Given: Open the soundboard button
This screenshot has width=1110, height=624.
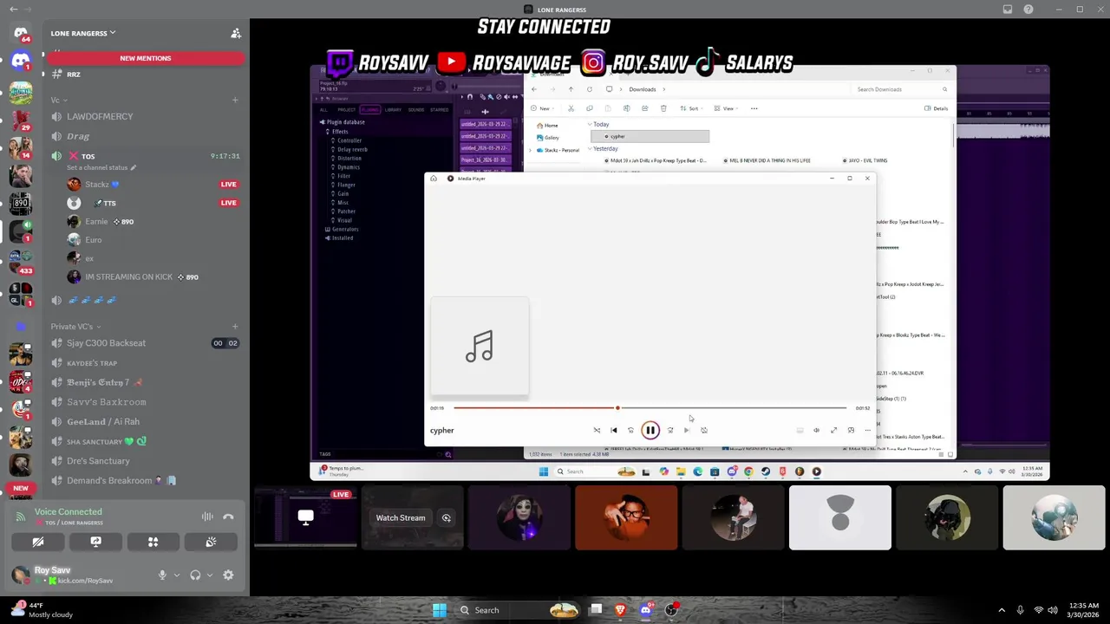Looking at the screenshot, I should [211, 542].
